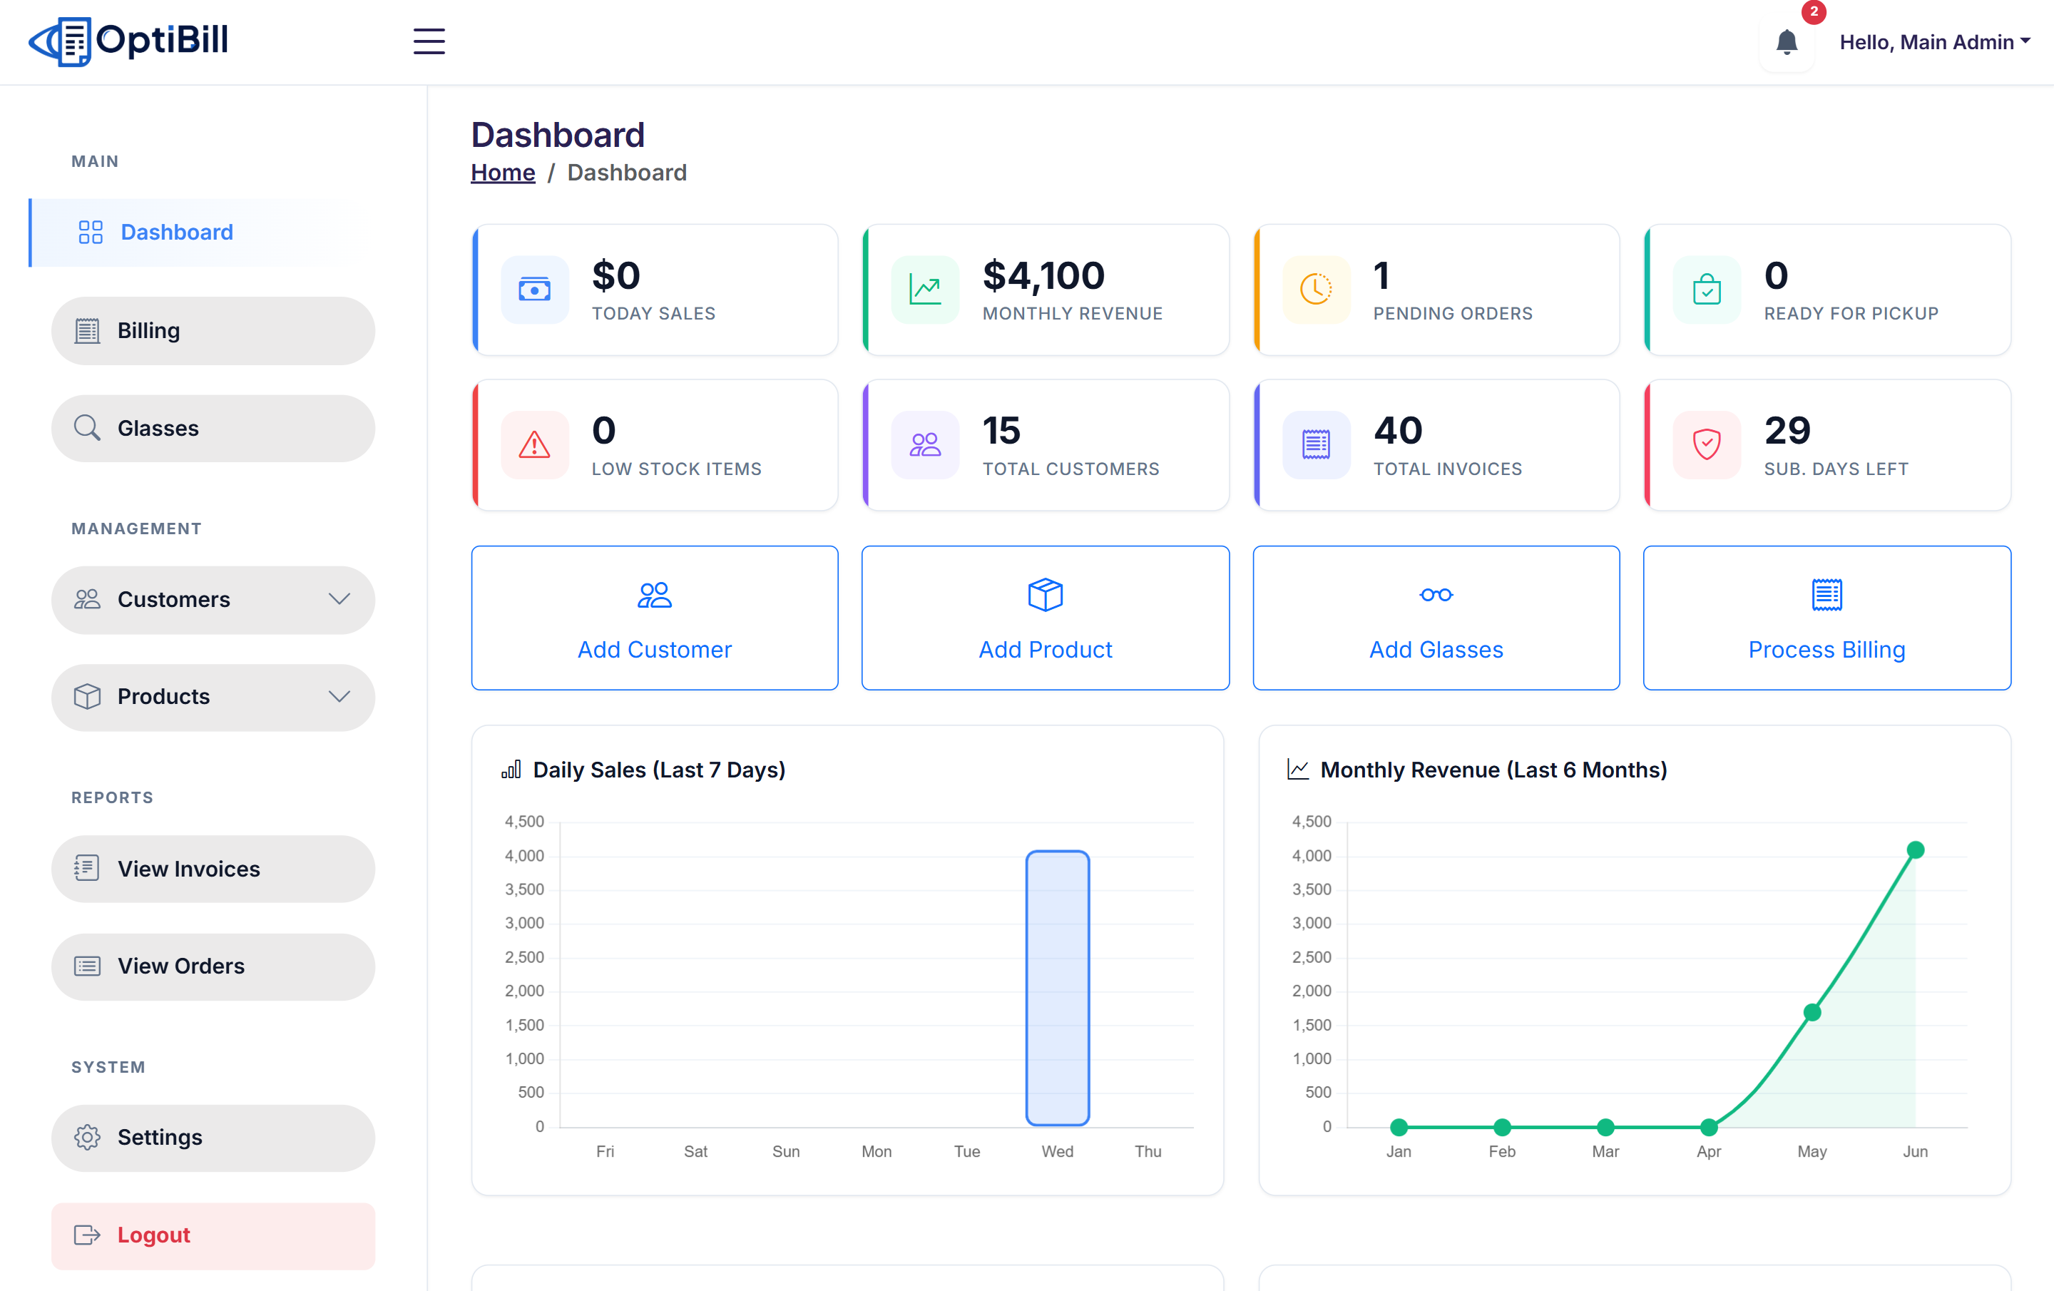The width and height of the screenshot is (2054, 1291).
Task: Click the Products box icon in sidebar
Action: 87,697
